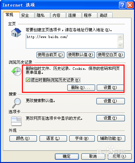
Task: Click the down arrow of the address box
Action: [x=120, y=45]
